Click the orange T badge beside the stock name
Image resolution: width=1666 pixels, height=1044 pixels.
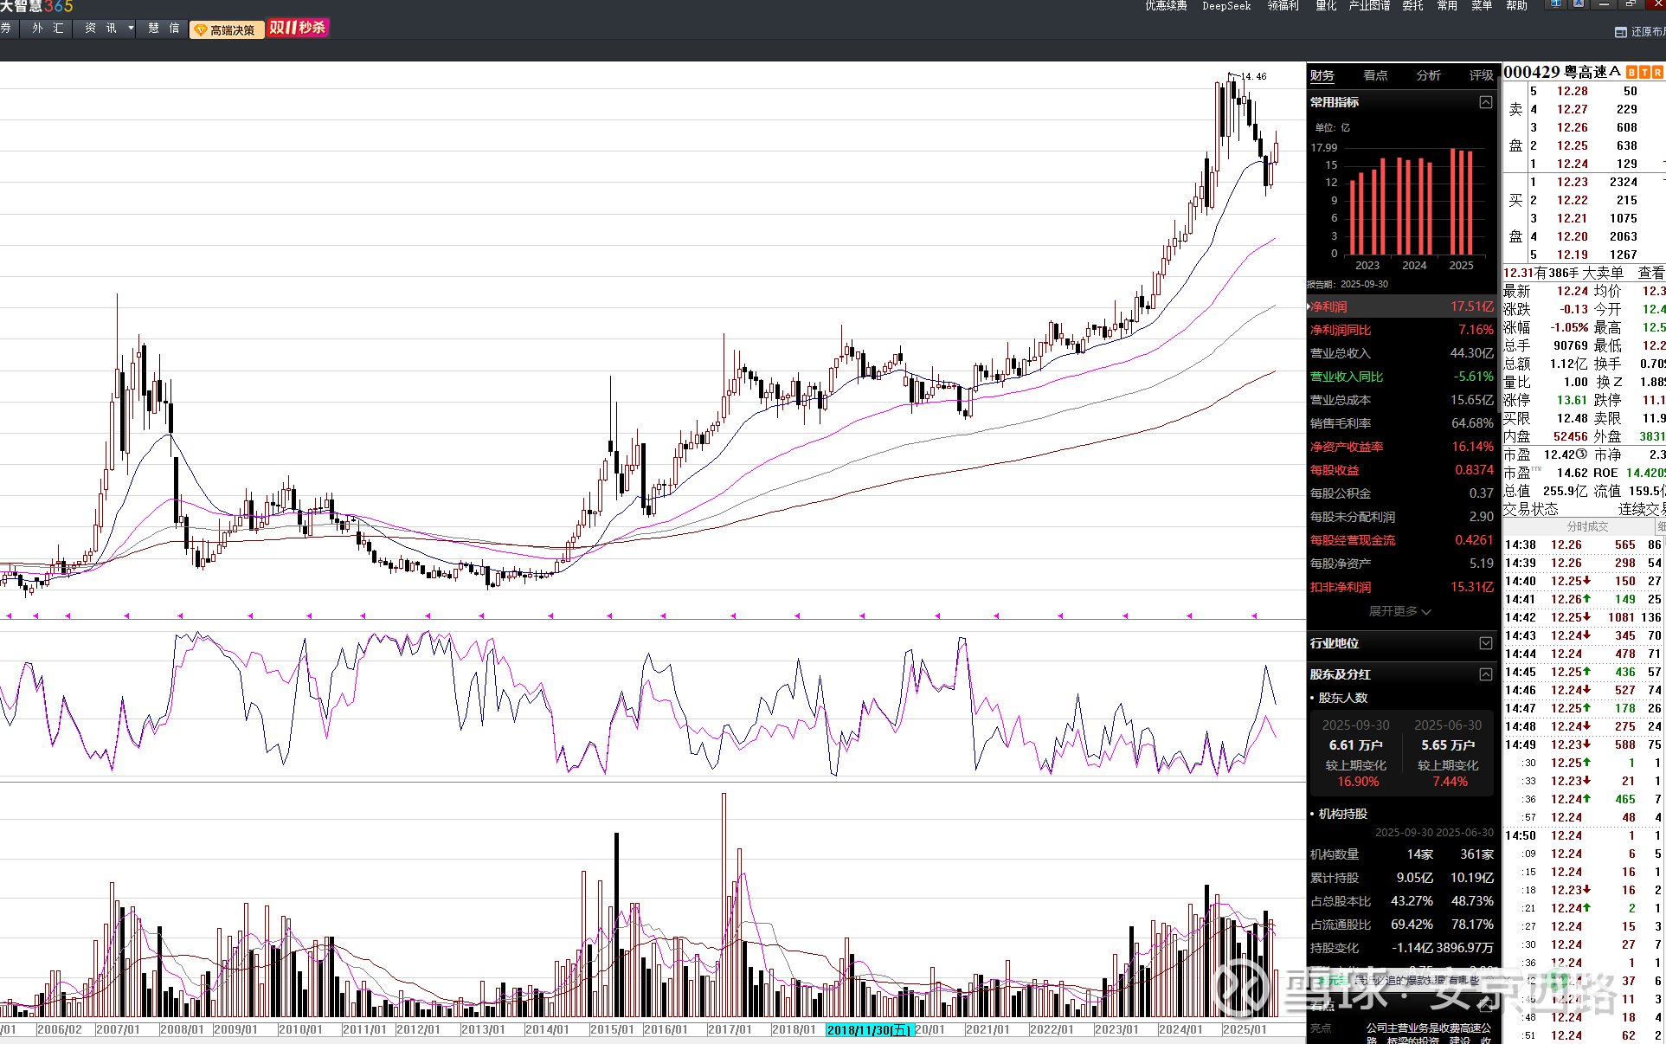(x=1644, y=73)
